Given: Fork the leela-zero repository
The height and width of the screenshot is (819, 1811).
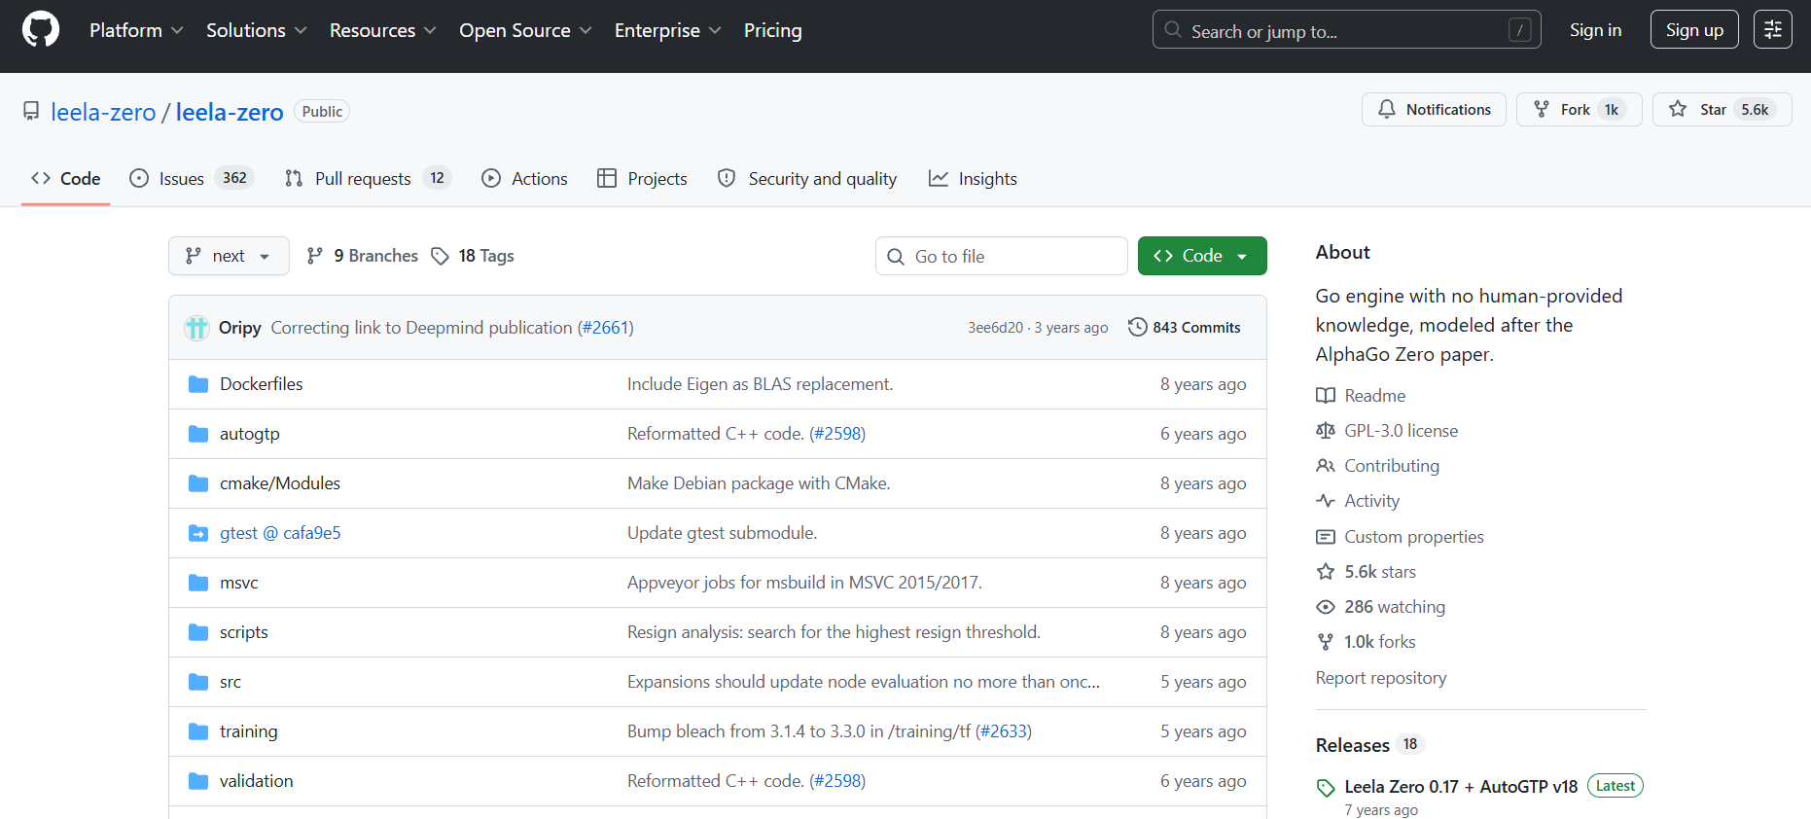Looking at the screenshot, I should tap(1579, 110).
